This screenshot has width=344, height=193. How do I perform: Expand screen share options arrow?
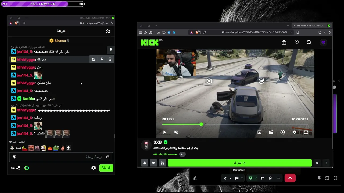coord(256,178)
